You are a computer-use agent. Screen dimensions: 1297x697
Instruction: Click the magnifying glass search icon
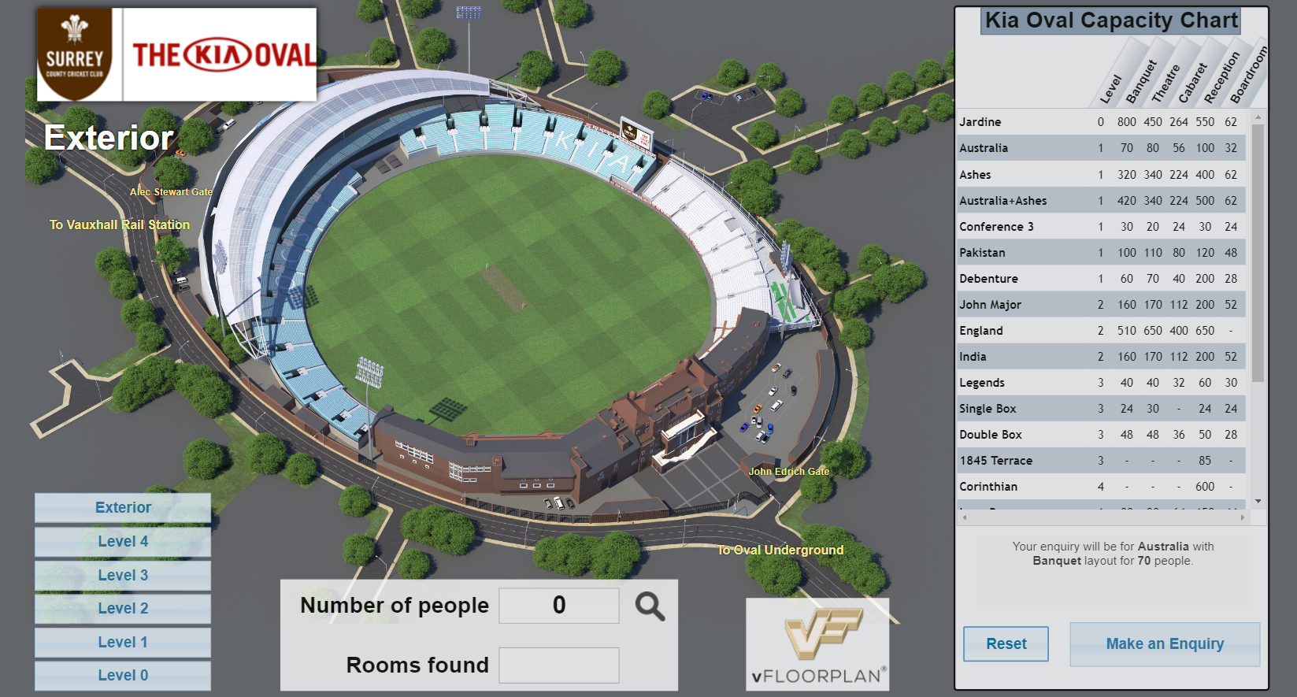650,606
